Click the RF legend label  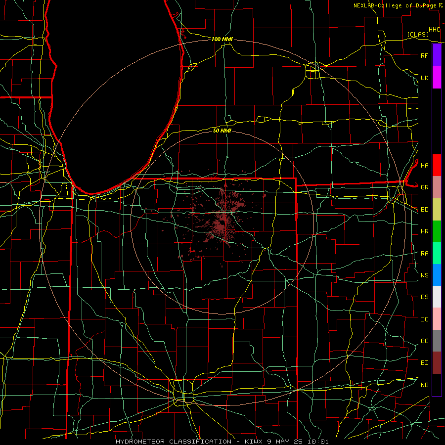[x=424, y=55]
